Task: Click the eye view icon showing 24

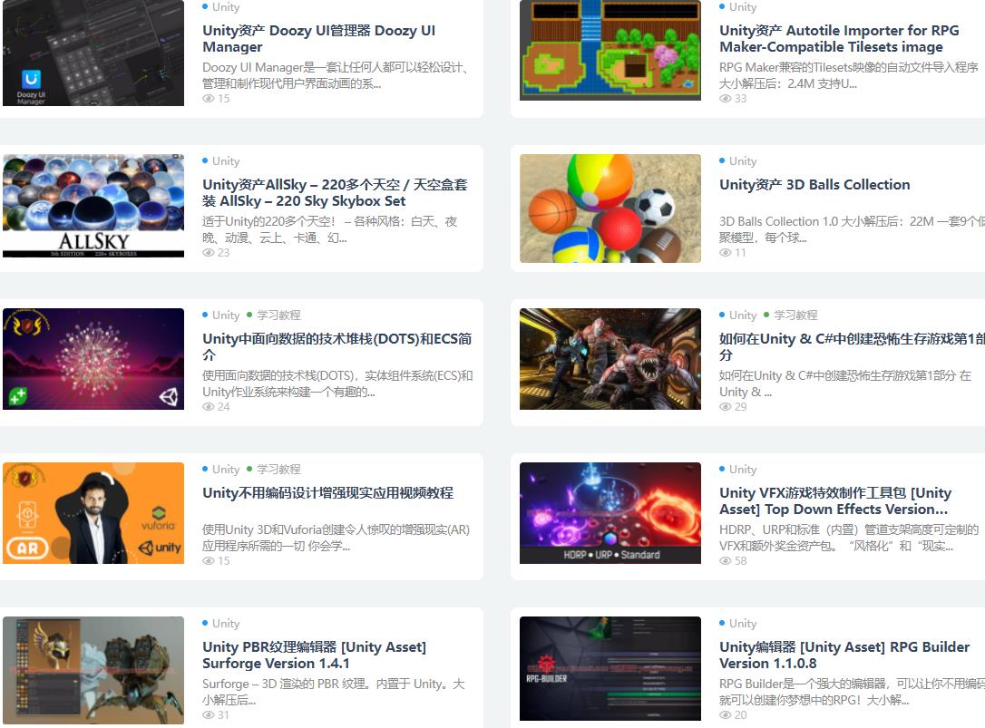Action: coord(209,406)
